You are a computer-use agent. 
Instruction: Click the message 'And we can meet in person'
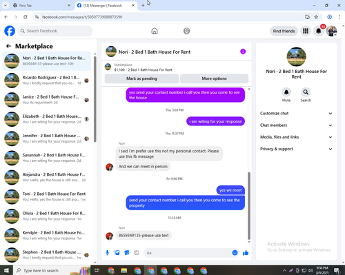143,166
